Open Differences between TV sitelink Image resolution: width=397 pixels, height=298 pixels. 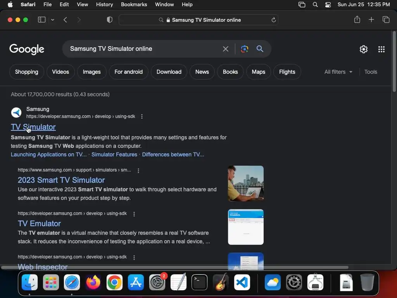[x=173, y=154]
